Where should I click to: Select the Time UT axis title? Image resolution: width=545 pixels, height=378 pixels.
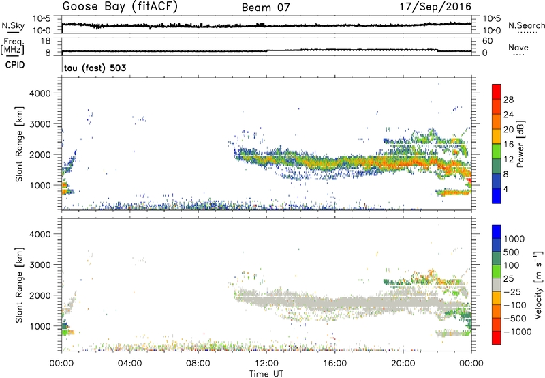(266, 374)
